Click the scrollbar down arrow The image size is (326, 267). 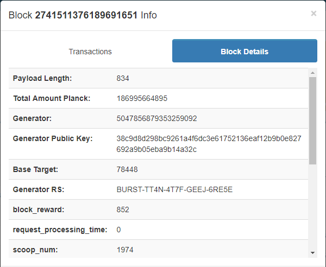pyautogui.click(x=312, y=253)
